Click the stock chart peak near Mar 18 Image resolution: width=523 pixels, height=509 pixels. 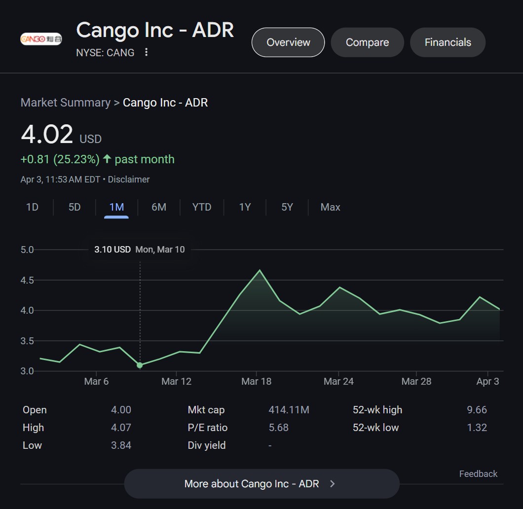[x=260, y=270]
